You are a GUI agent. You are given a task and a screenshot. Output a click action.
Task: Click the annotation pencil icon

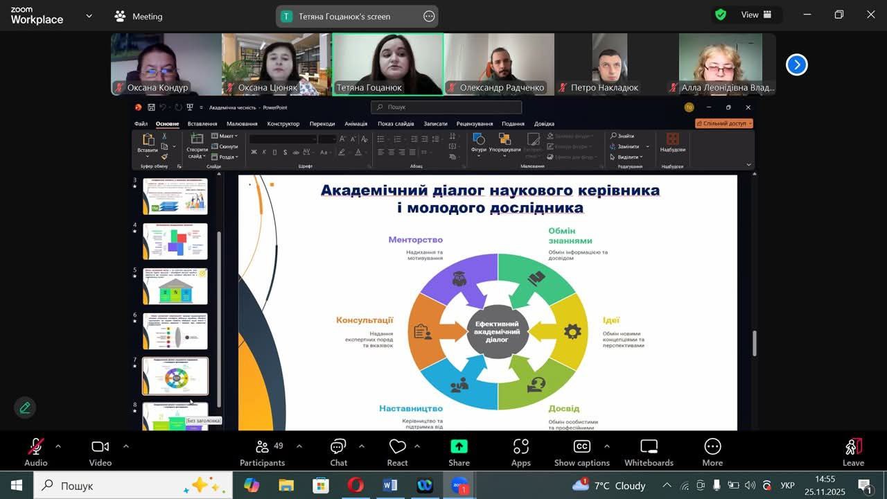tap(25, 408)
